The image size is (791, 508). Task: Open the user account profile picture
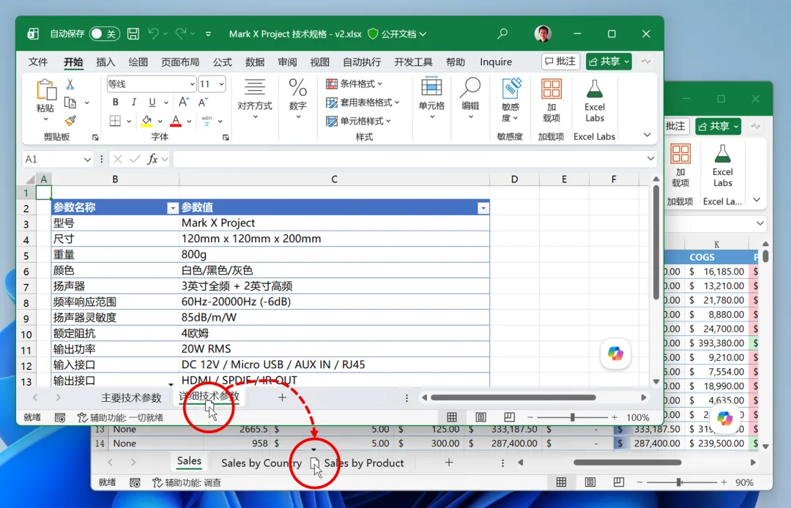click(x=543, y=34)
